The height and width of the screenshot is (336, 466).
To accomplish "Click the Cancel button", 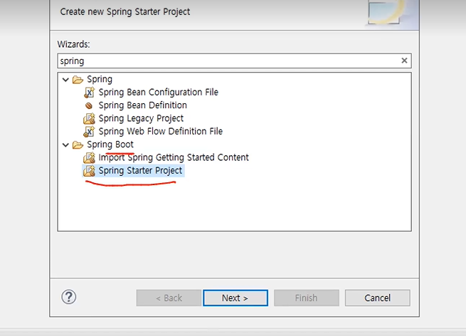I will click(378, 298).
